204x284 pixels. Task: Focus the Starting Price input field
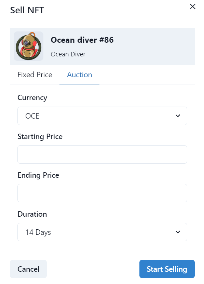102,154
